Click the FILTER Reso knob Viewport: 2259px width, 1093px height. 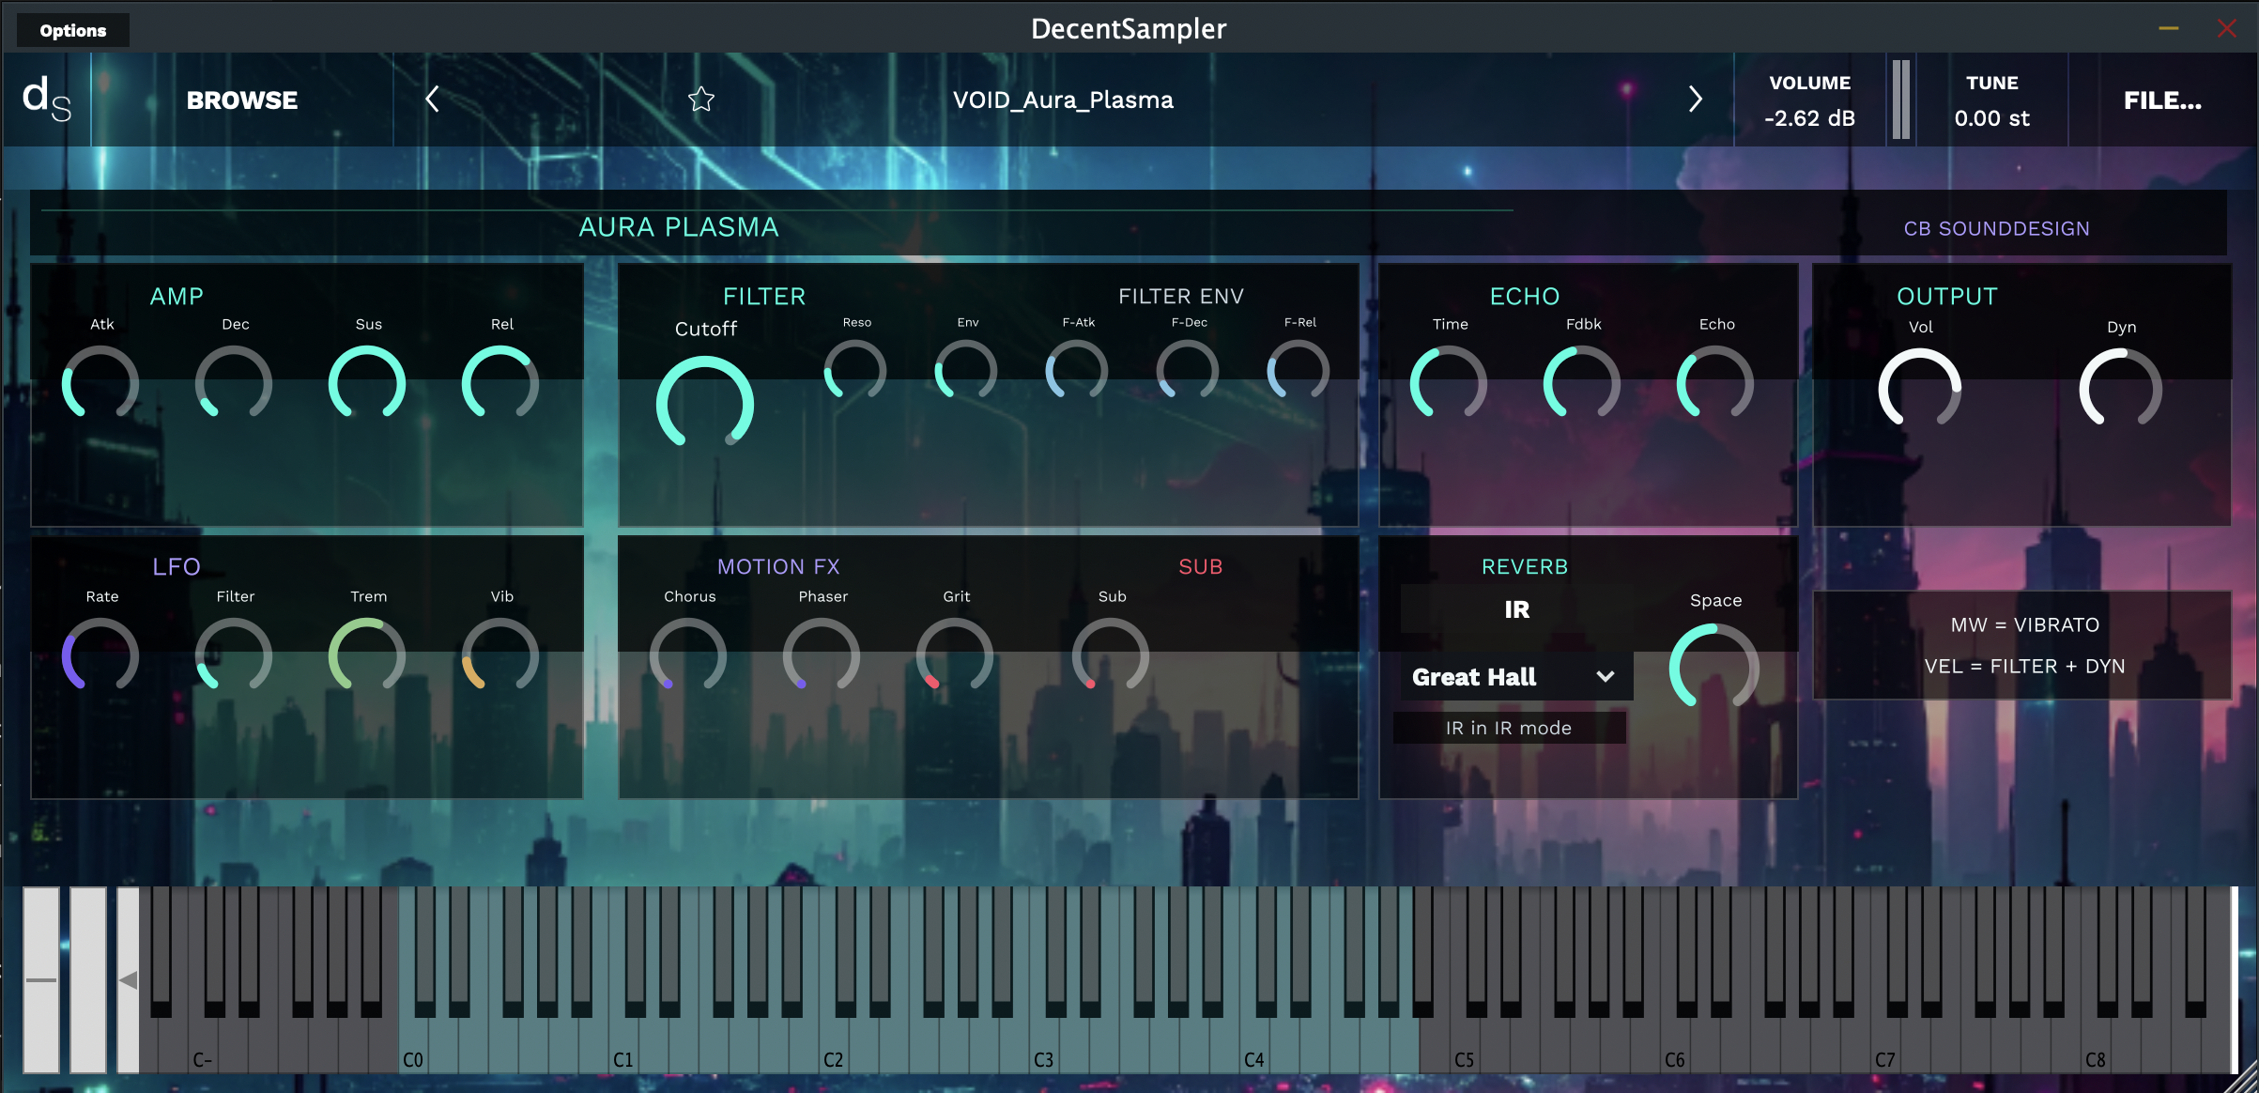tap(855, 371)
